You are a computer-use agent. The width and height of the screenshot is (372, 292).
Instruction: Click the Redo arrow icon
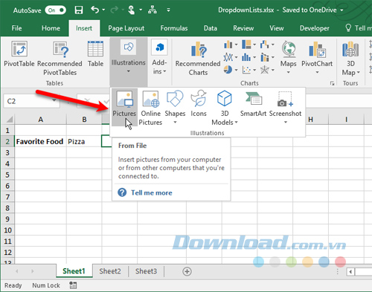114,10
